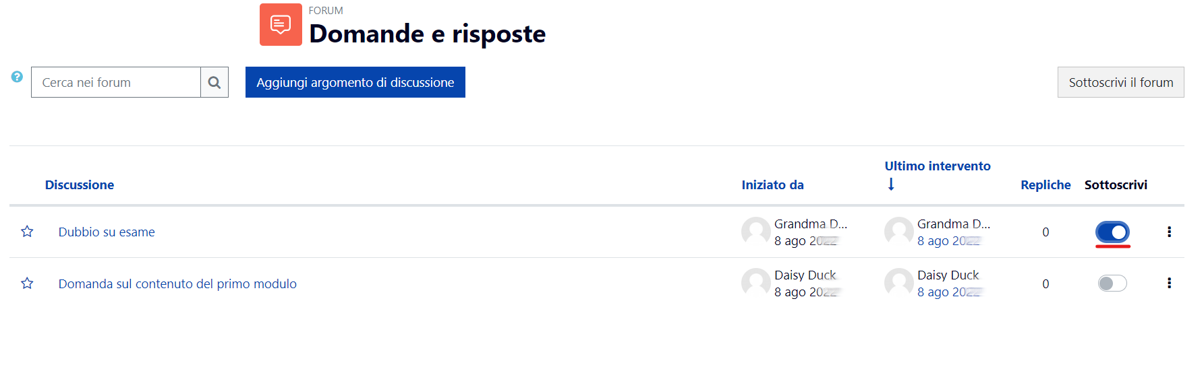
Task: Click into the "Cerca nei forum" search field
Action: [116, 82]
